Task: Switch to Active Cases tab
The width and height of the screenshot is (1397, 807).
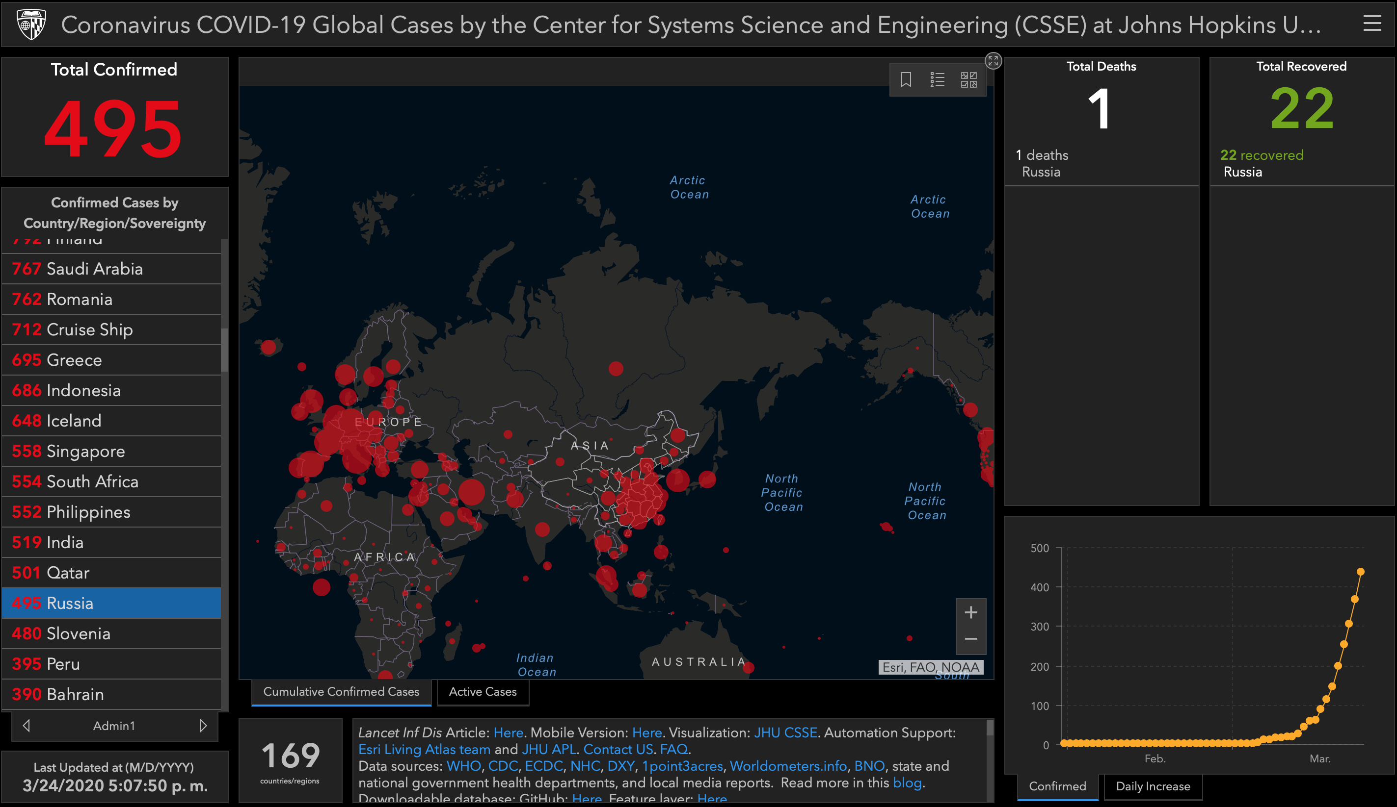Action: coord(483,692)
